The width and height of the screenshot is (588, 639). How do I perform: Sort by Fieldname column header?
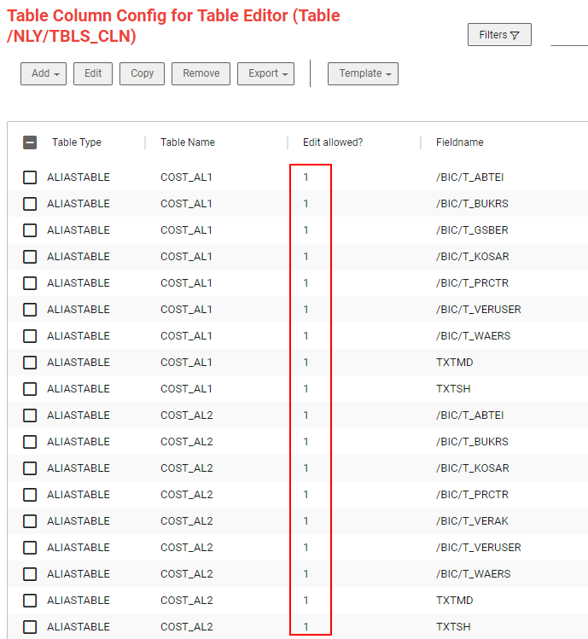click(459, 142)
